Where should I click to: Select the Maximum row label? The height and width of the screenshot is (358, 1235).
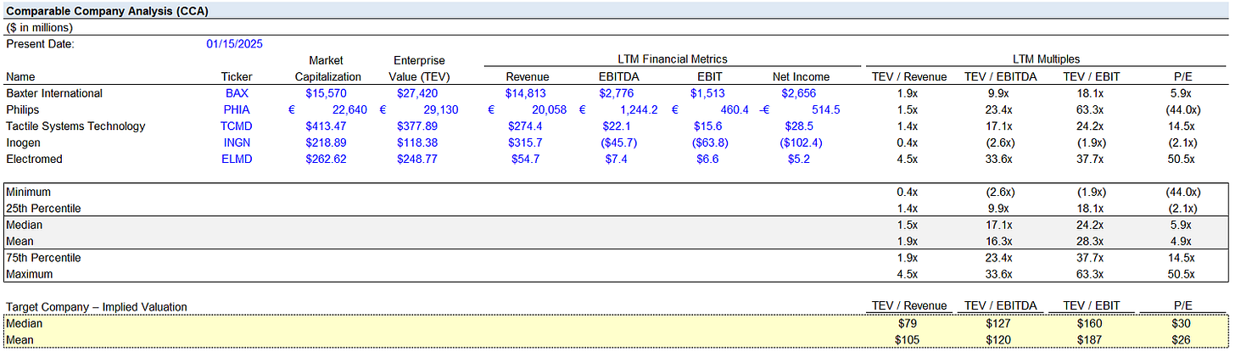pos(31,274)
